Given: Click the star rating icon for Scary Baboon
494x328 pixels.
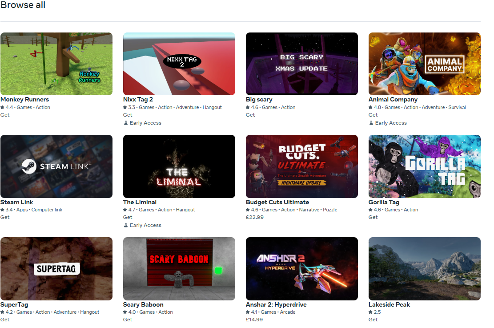Looking at the screenshot, I should coord(125,312).
